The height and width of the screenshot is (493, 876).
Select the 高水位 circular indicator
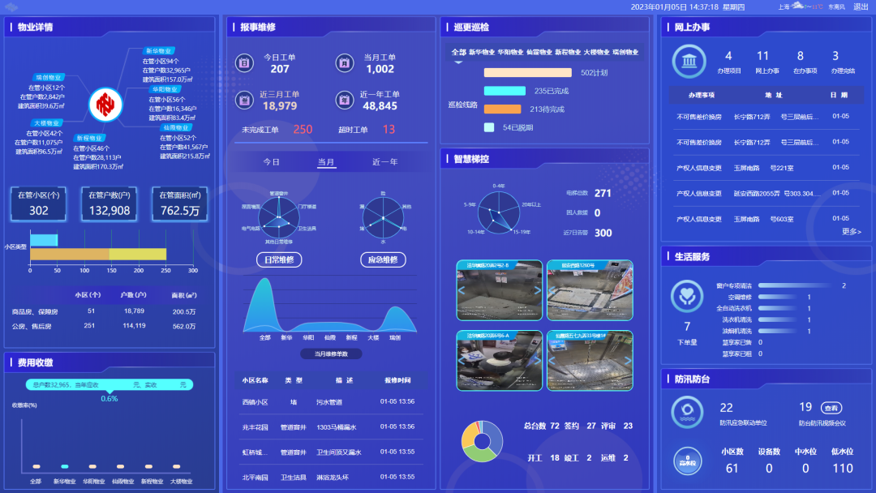[x=687, y=462]
